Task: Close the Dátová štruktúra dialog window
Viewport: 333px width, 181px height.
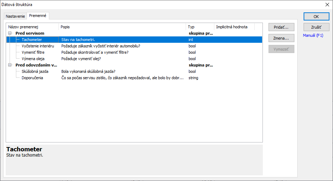Action: [327, 5]
